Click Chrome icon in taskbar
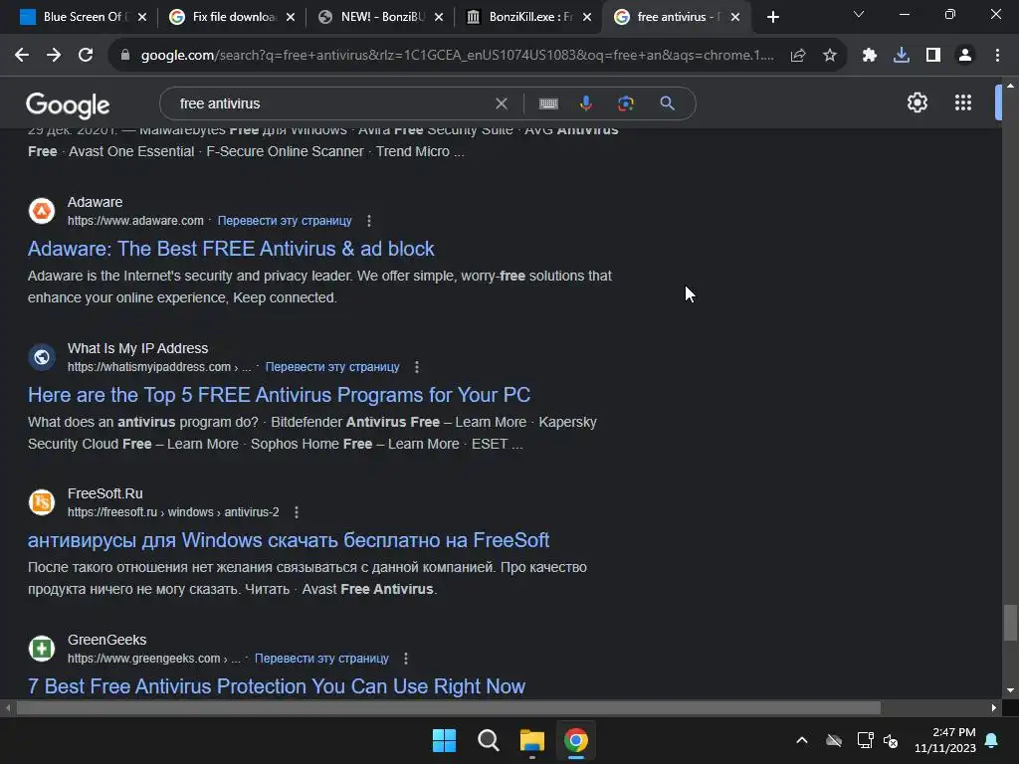 point(576,740)
